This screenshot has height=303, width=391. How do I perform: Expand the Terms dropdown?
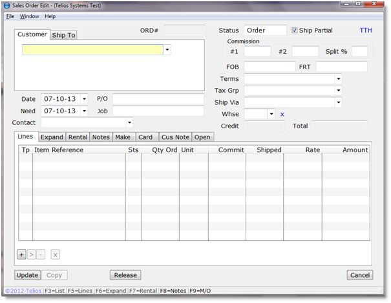(x=338, y=79)
